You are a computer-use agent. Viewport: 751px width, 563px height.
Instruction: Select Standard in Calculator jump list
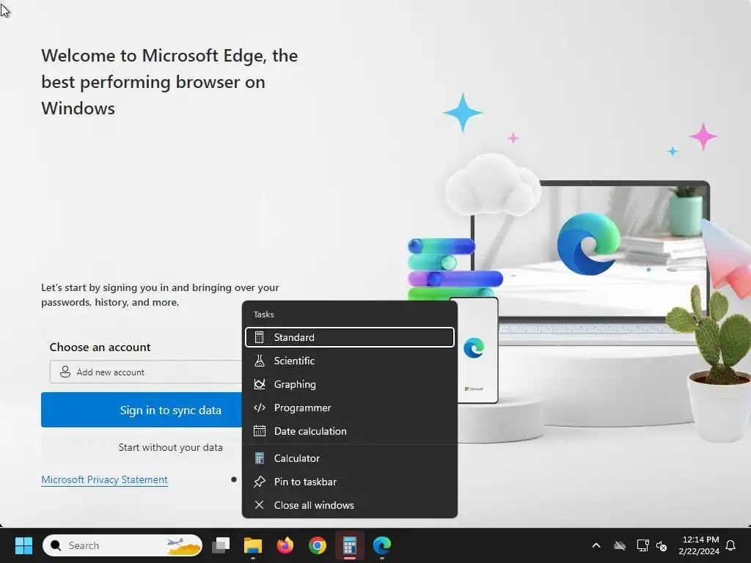[x=349, y=337]
